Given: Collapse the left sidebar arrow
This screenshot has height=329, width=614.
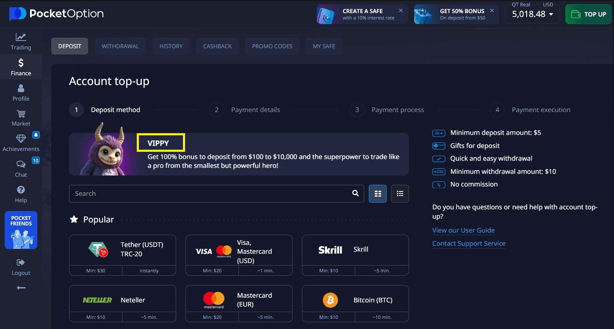Looking at the screenshot, I should tap(21, 288).
